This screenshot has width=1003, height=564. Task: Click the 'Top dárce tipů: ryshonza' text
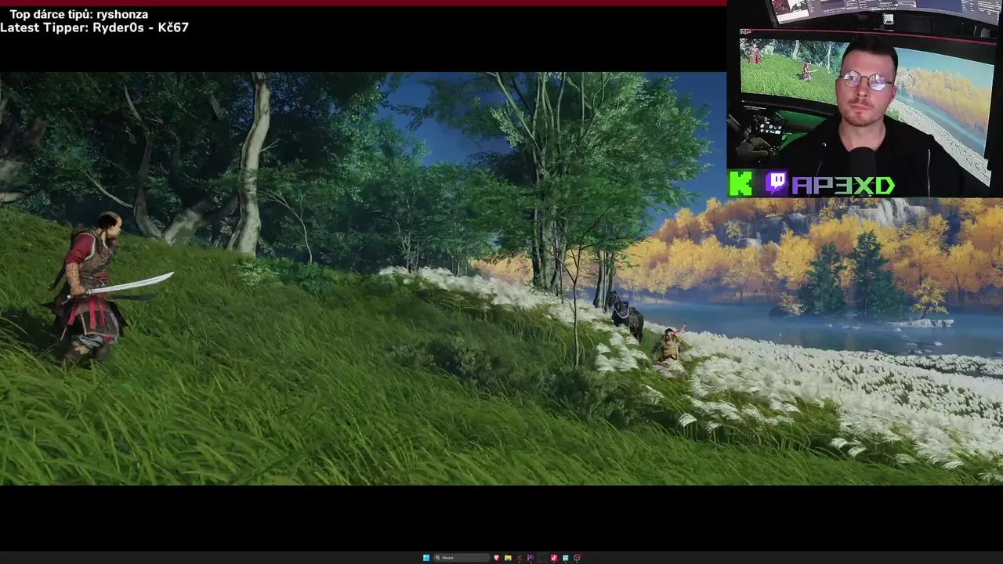tap(78, 14)
